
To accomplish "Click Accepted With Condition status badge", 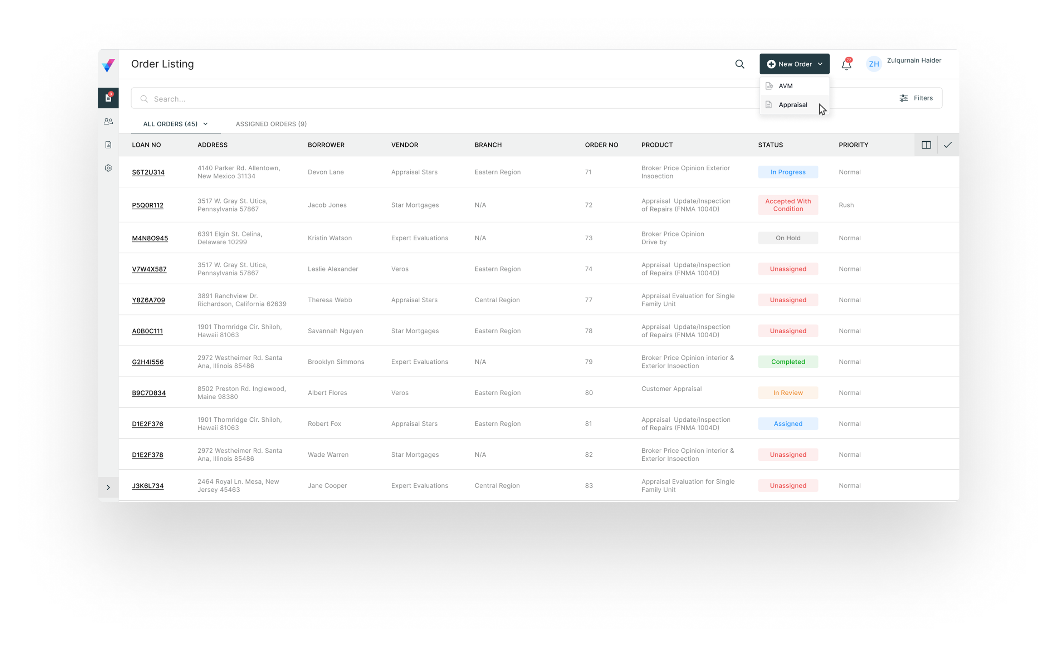I will (x=788, y=205).
